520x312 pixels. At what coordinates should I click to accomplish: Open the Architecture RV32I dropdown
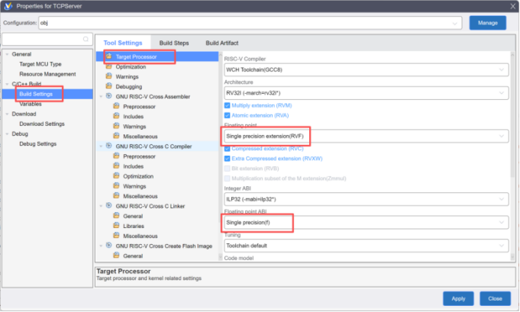[366, 93]
